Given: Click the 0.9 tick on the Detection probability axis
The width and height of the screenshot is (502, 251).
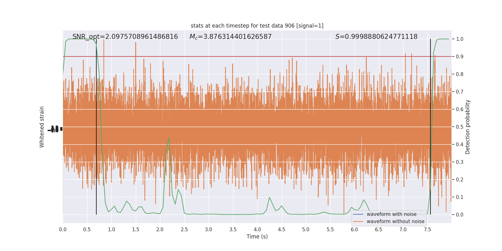Looking at the screenshot, I should 460,57.
